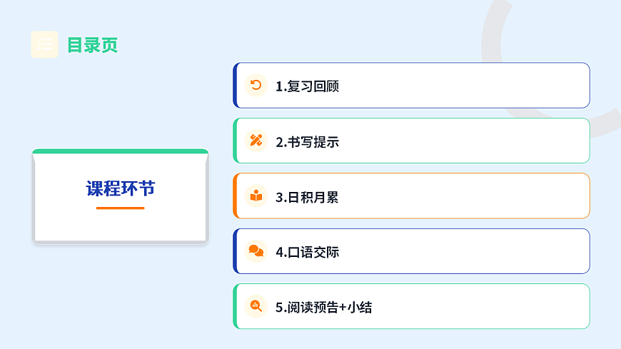The width and height of the screenshot is (621, 349).
Task: Click the orange left edge of 日积月累 card
Action: (235, 196)
